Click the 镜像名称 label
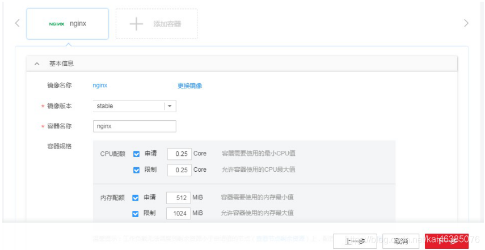The width and height of the screenshot is (485, 250). [60, 85]
